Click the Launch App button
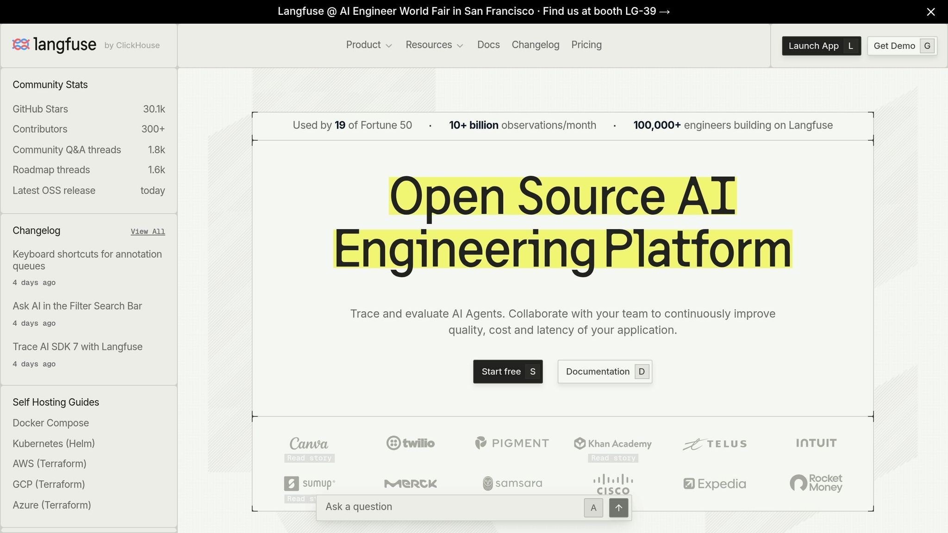948x533 pixels. click(821, 46)
